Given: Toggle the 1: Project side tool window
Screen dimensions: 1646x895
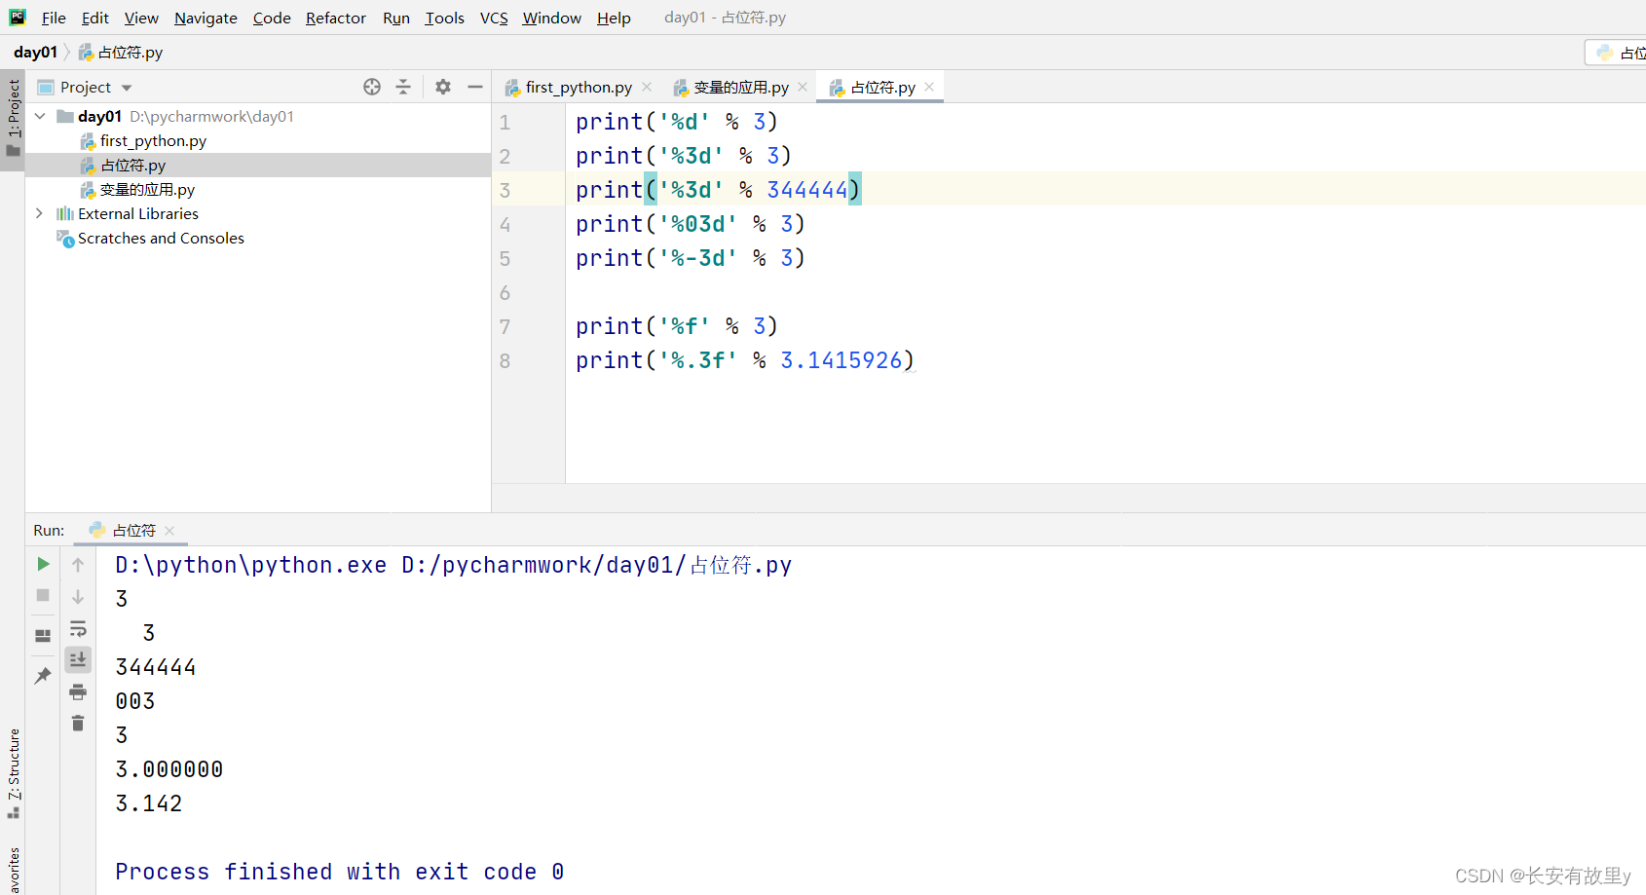Looking at the screenshot, I should 13,118.
